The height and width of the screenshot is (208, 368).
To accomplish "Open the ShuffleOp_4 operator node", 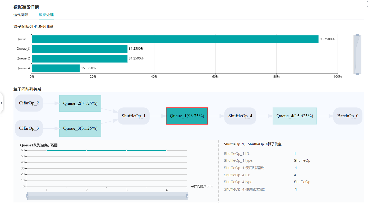I will pos(240,116).
